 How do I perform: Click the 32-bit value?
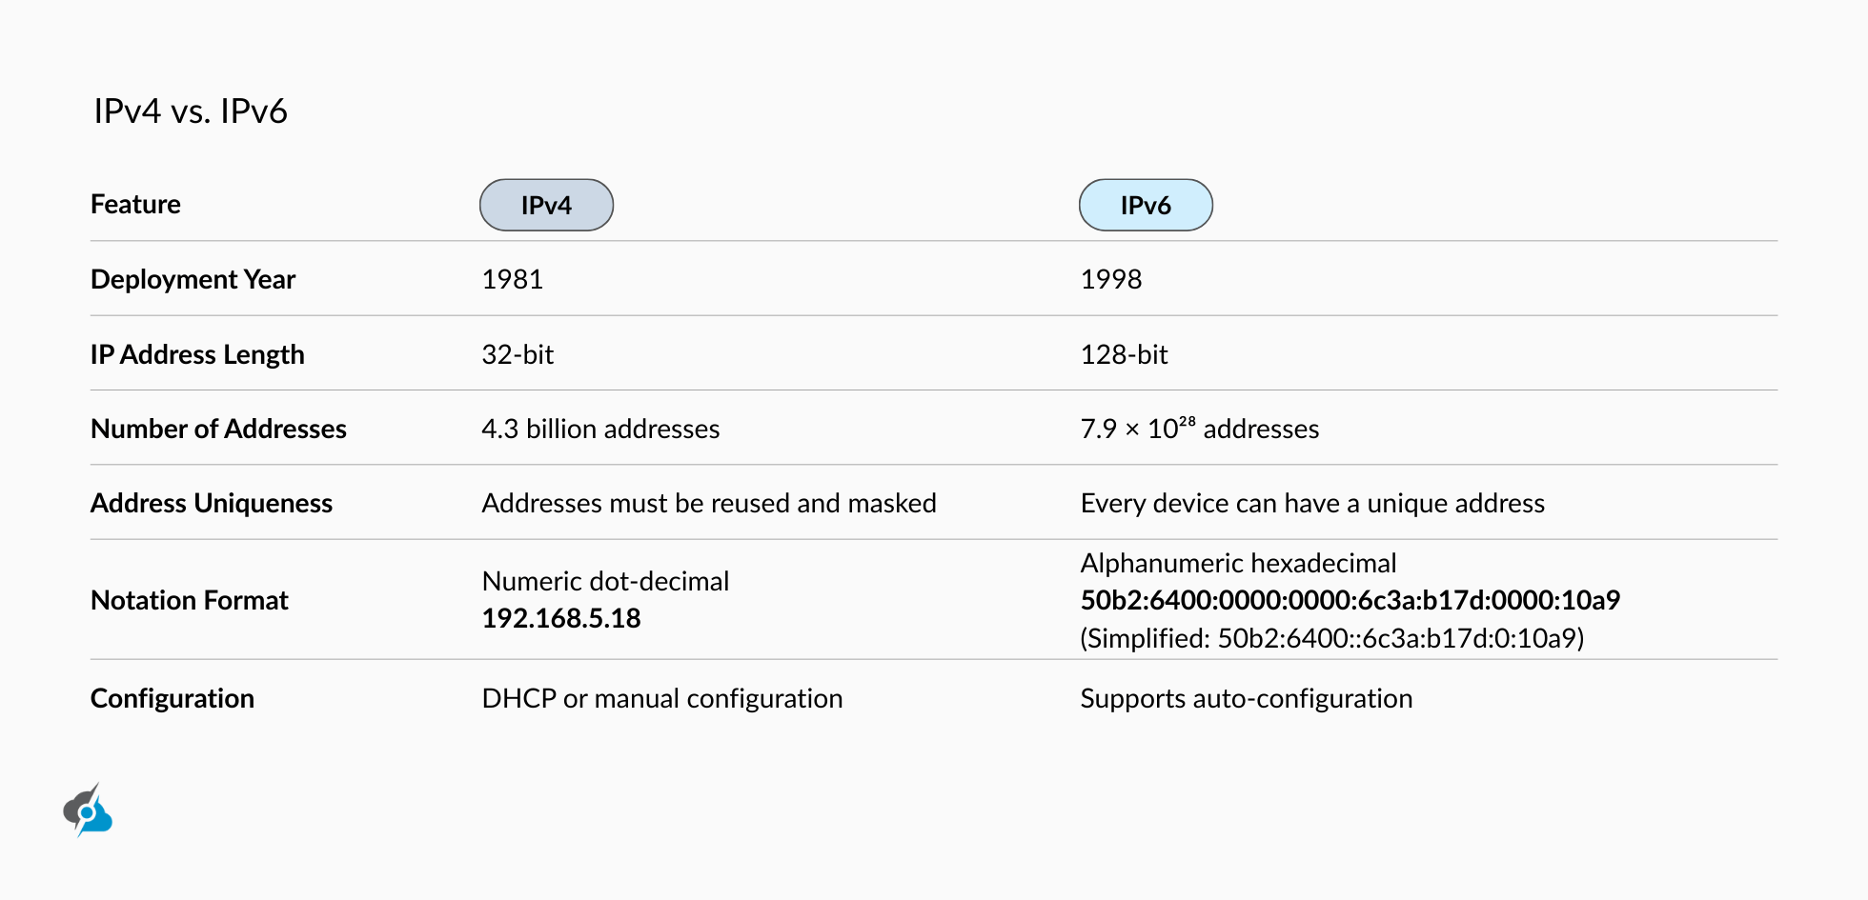pos(518,354)
